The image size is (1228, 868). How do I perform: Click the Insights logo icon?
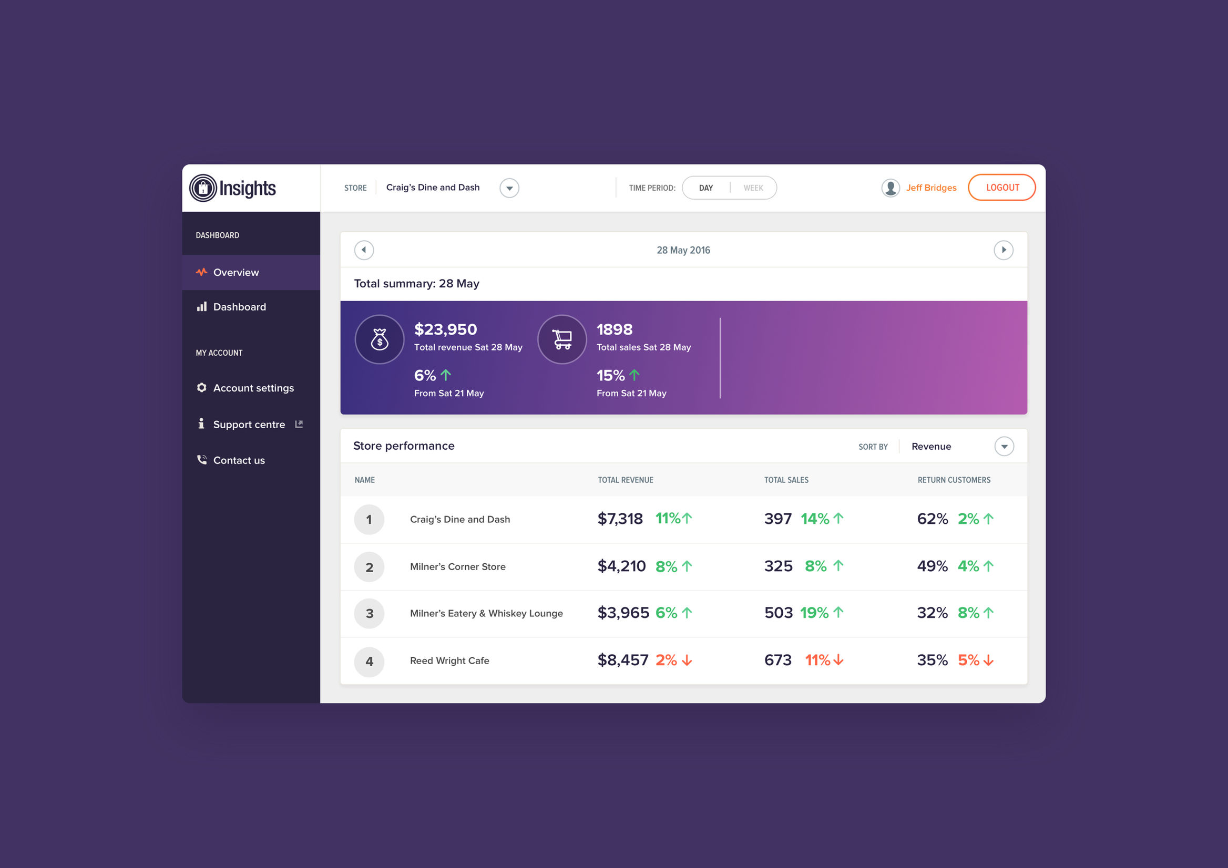tap(203, 188)
